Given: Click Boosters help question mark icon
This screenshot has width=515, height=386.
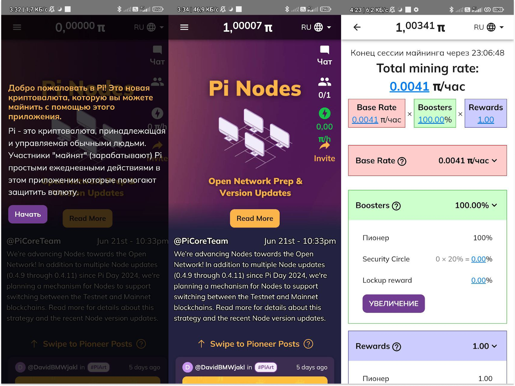Looking at the screenshot, I should [x=396, y=206].
